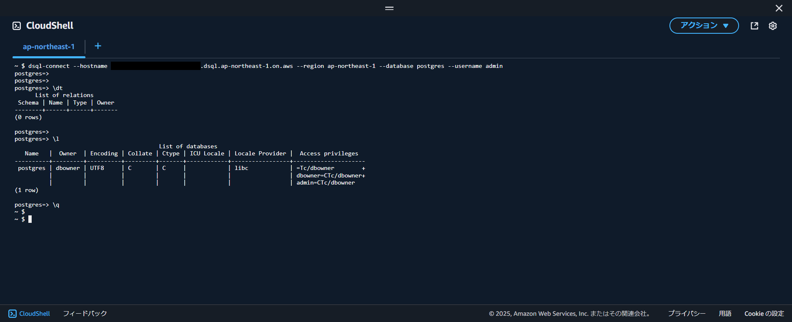Add a new terminal tab with plus icon
The image size is (792, 322).
[98, 46]
